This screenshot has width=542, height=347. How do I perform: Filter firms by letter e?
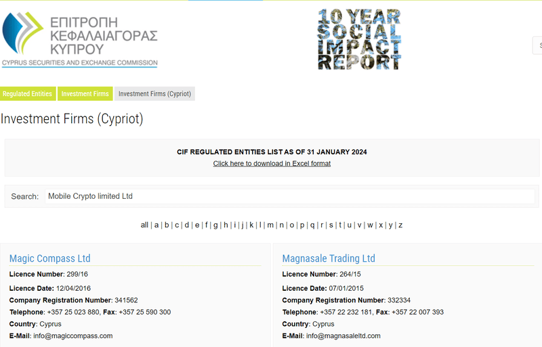tap(197, 225)
